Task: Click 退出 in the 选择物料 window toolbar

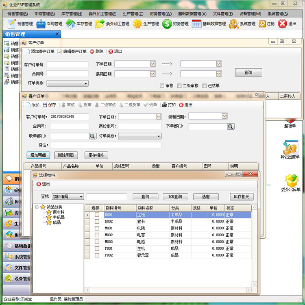Action: coord(43,184)
